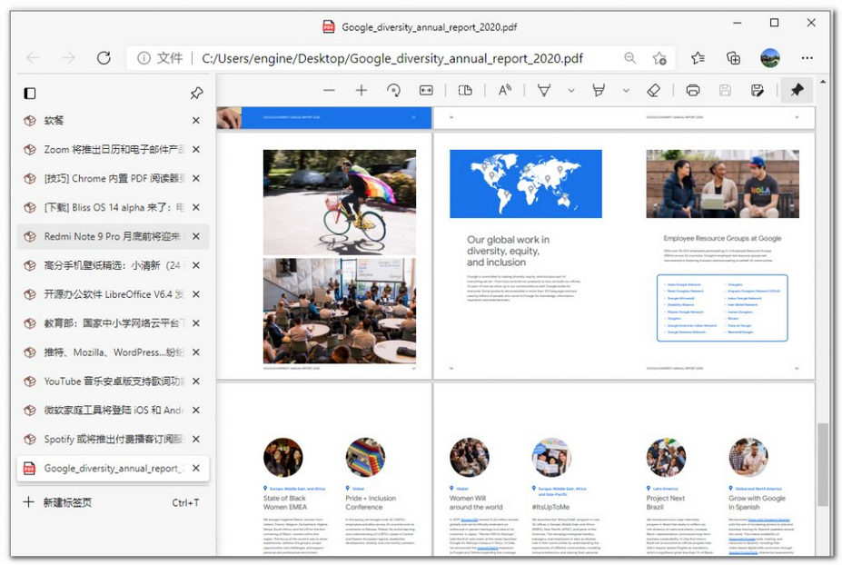Switch to the Redmi Note 9 Pro tab
Screen dimensions: 842x565
tap(111, 236)
